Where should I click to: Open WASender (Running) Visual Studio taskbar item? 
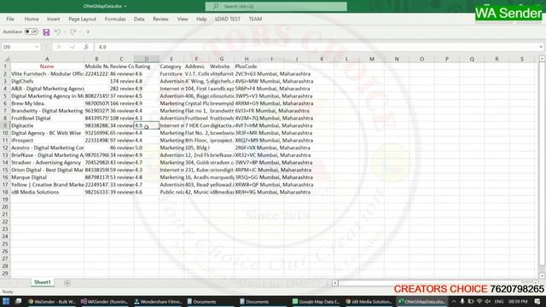click(105, 301)
